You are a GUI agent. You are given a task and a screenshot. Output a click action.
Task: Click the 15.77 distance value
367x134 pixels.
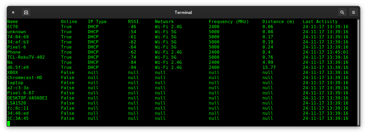click(x=269, y=68)
